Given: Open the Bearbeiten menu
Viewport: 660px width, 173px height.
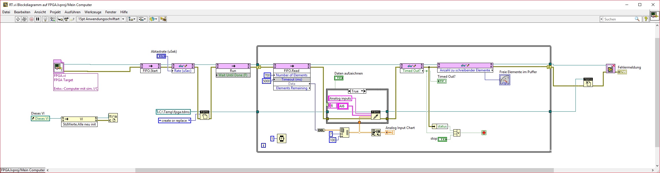Looking at the screenshot, I should coord(22,12).
